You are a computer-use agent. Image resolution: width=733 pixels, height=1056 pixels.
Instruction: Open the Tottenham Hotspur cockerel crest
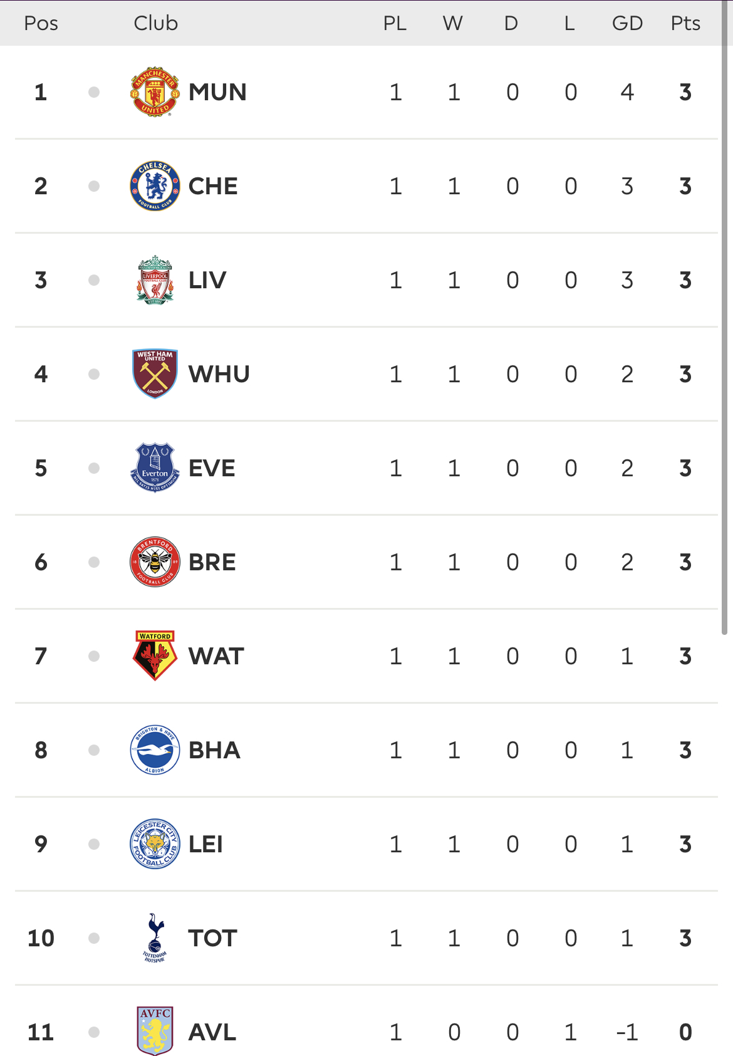pos(155,938)
